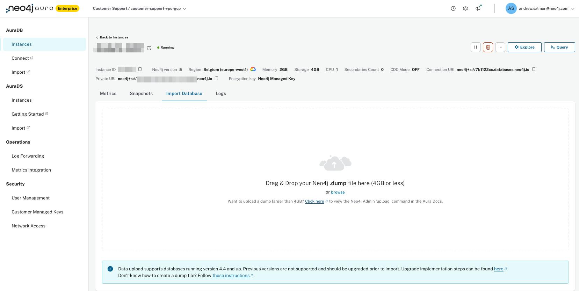The image size is (579, 291).
Task: Click the dump file drop zone cloud
Action: tap(335, 163)
